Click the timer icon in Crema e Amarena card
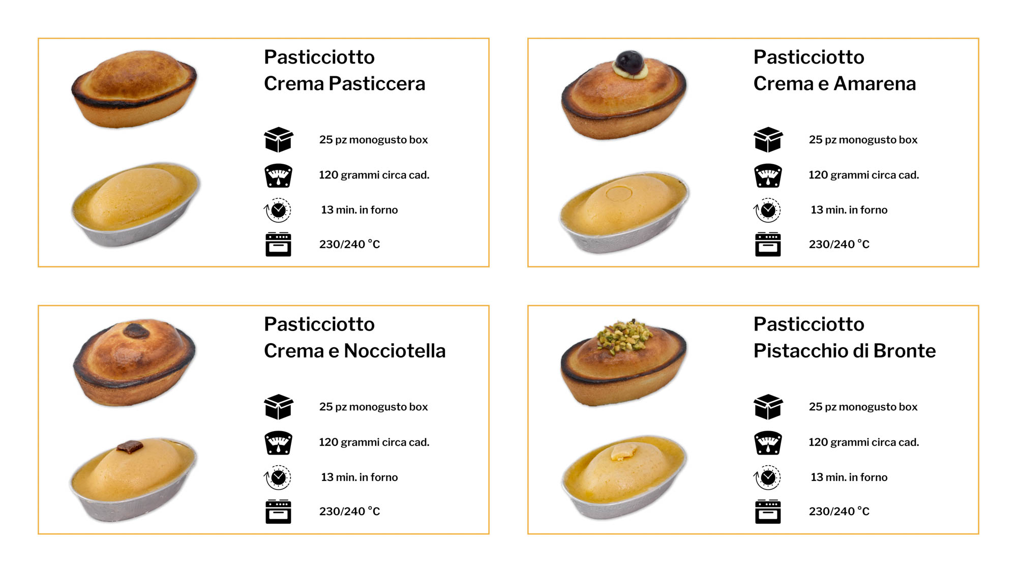Image resolution: width=1017 pixels, height=572 pixels. point(768,210)
